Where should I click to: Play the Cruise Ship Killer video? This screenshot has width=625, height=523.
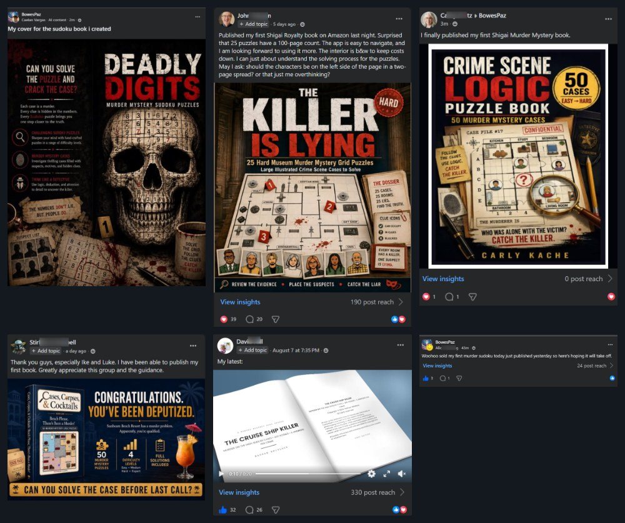coord(221,474)
